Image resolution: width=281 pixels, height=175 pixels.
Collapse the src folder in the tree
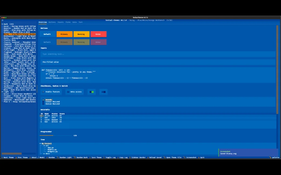point(44,146)
